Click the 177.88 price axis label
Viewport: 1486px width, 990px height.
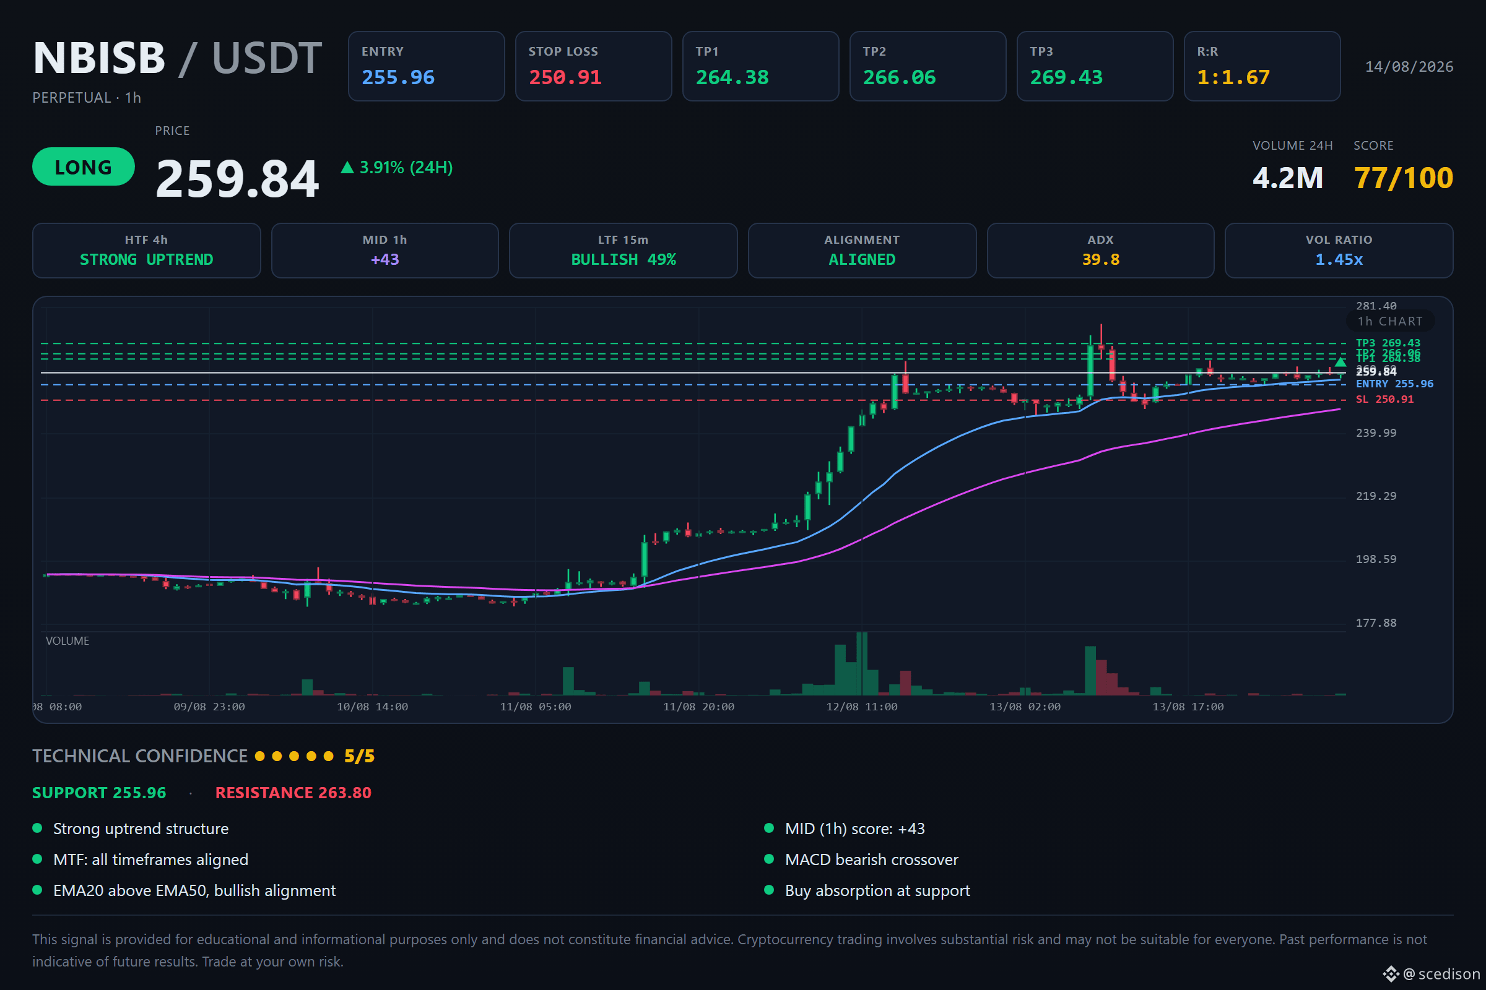coord(1376,623)
